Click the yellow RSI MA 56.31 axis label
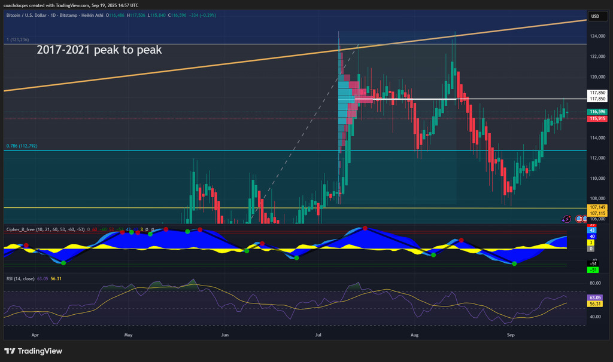This screenshot has width=613, height=362. pos(595,303)
